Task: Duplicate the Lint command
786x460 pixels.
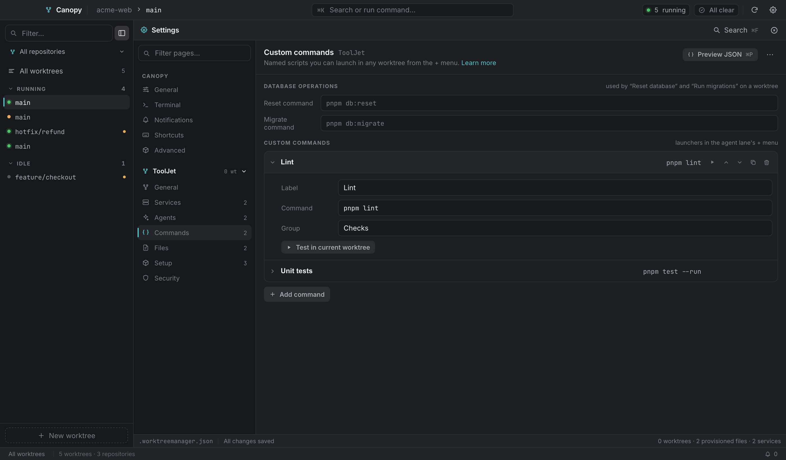Action: point(753,162)
